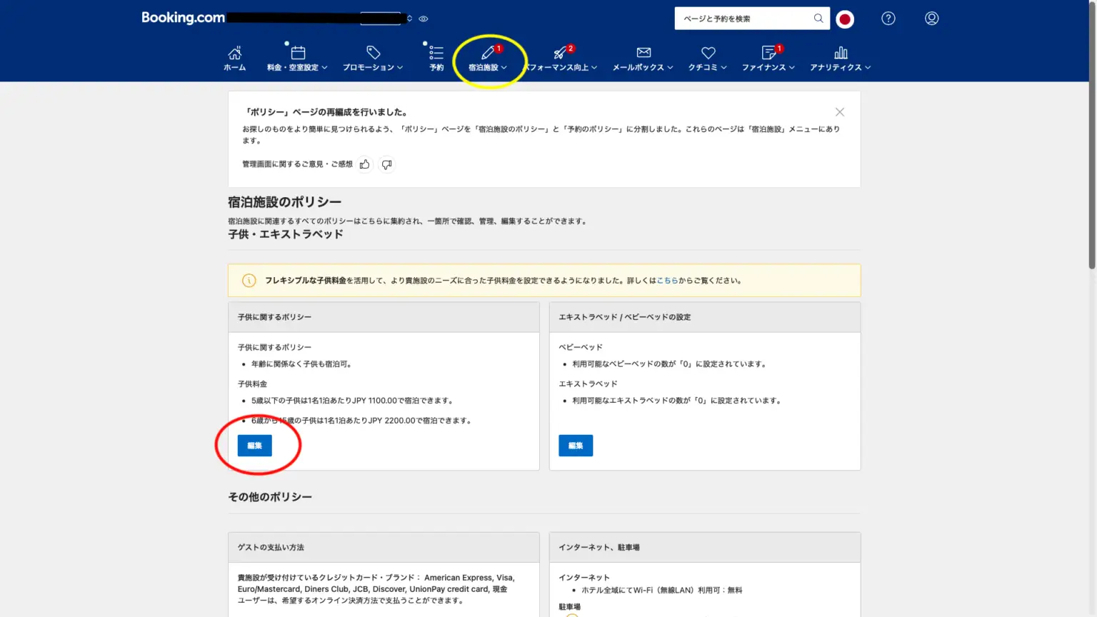Dismiss the policy page reorganization notice
The height and width of the screenshot is (617, 1097).
(840, 112)
